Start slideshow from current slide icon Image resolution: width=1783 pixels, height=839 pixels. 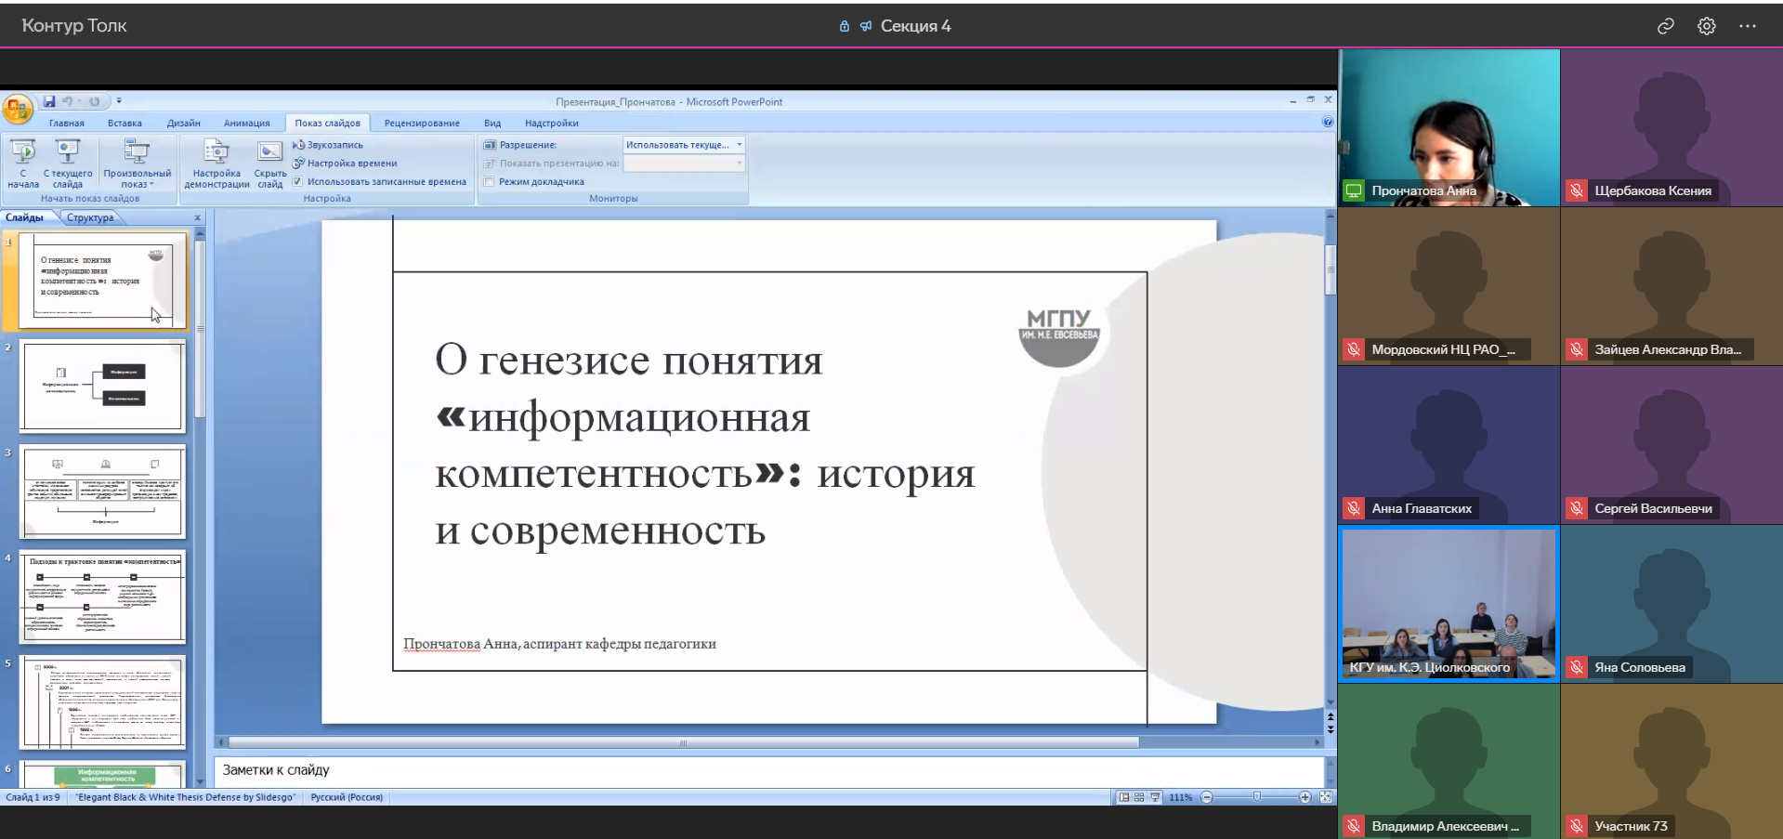[x=68, y=151]
